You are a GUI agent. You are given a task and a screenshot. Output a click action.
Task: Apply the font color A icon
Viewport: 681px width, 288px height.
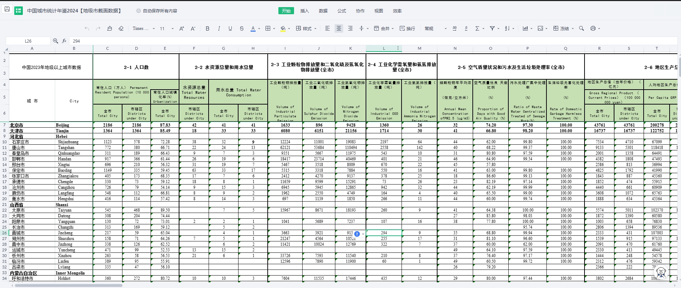(253, 28)
